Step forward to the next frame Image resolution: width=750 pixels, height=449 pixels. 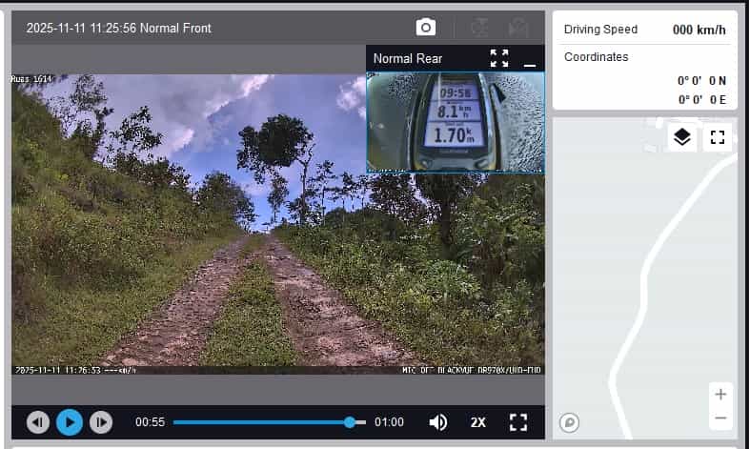click(100, 421)
